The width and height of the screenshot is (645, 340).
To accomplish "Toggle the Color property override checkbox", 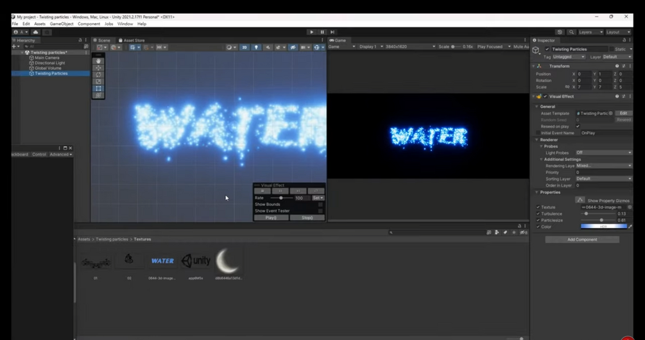I will [538, 227].
